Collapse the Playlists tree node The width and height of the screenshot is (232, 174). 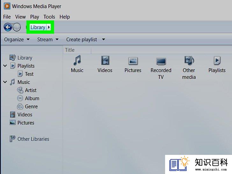(5, 66)
